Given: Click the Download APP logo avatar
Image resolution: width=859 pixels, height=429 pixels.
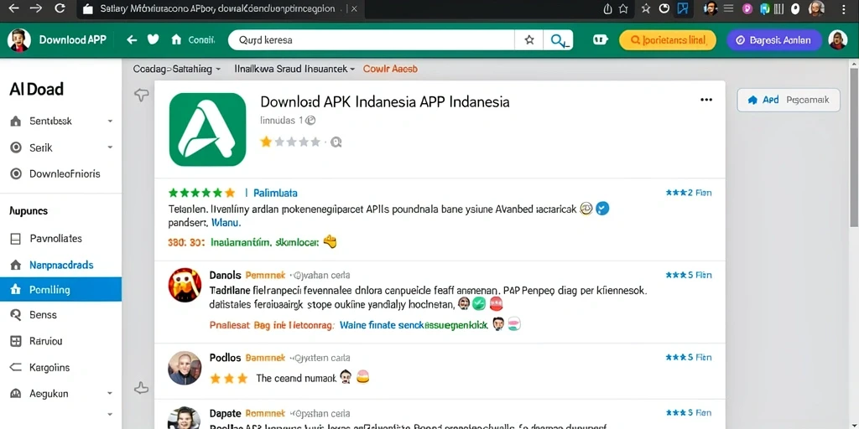Looking at the screenshot, I should coord(18,40).
